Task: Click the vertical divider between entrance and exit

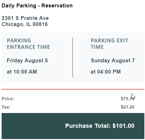Action: (72, 57)
